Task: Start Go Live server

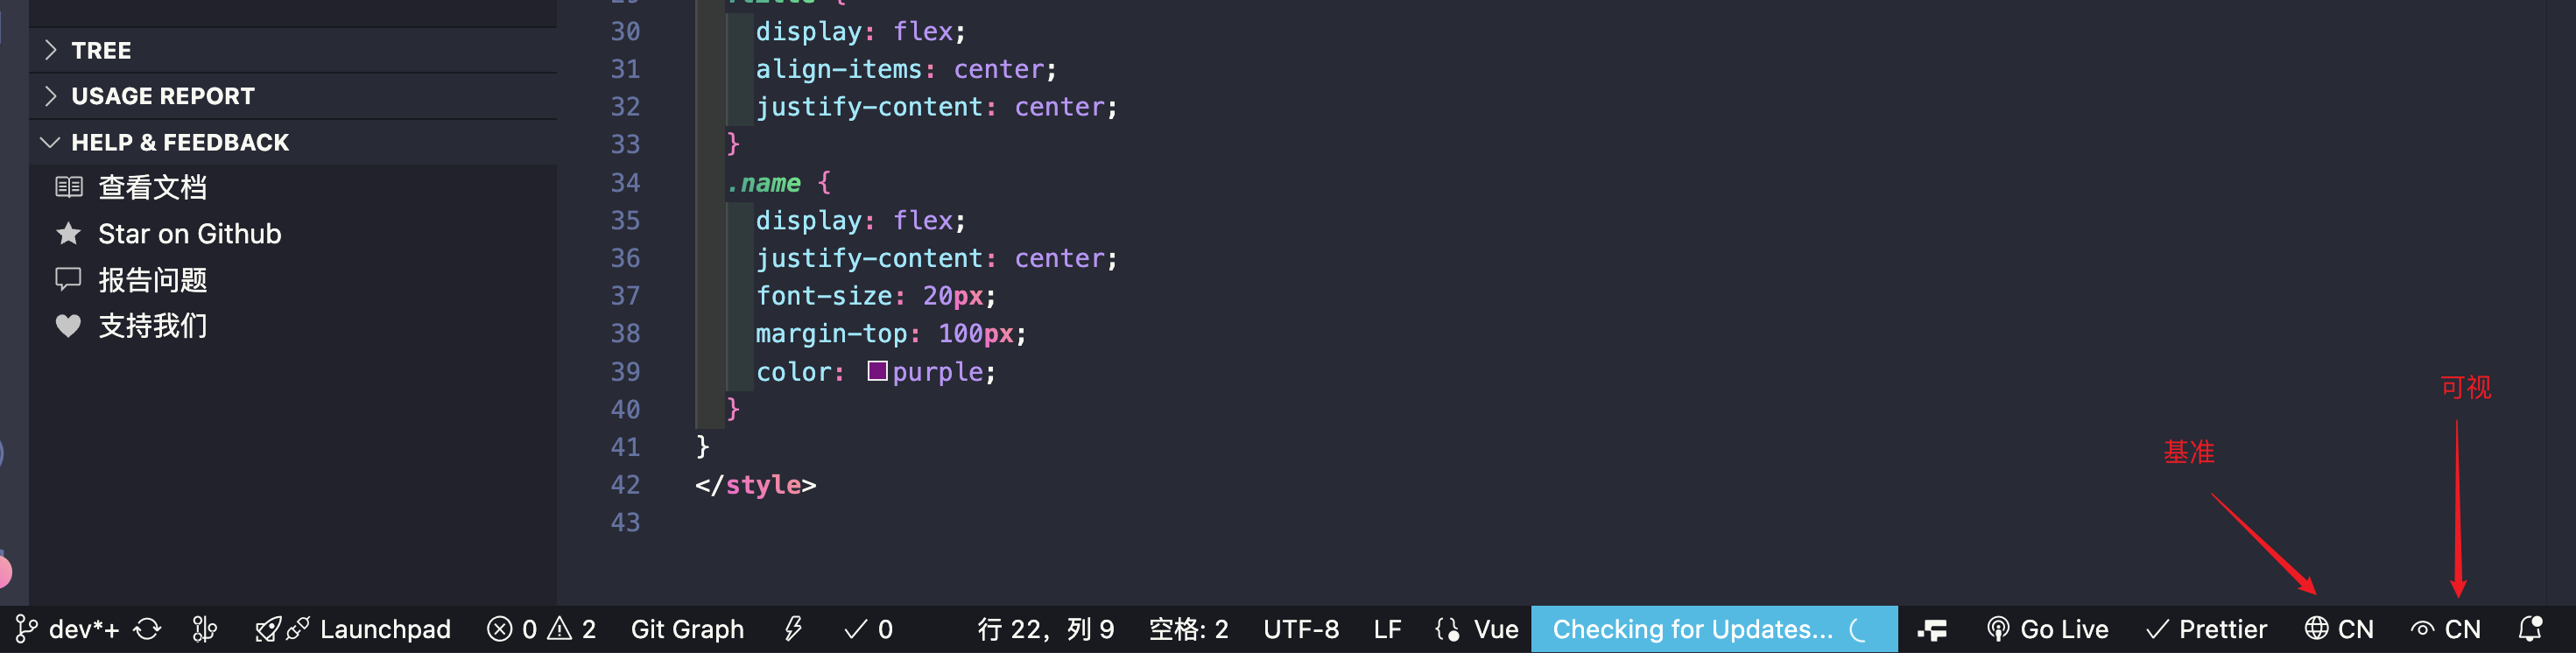Action: tap(2048, 629)
